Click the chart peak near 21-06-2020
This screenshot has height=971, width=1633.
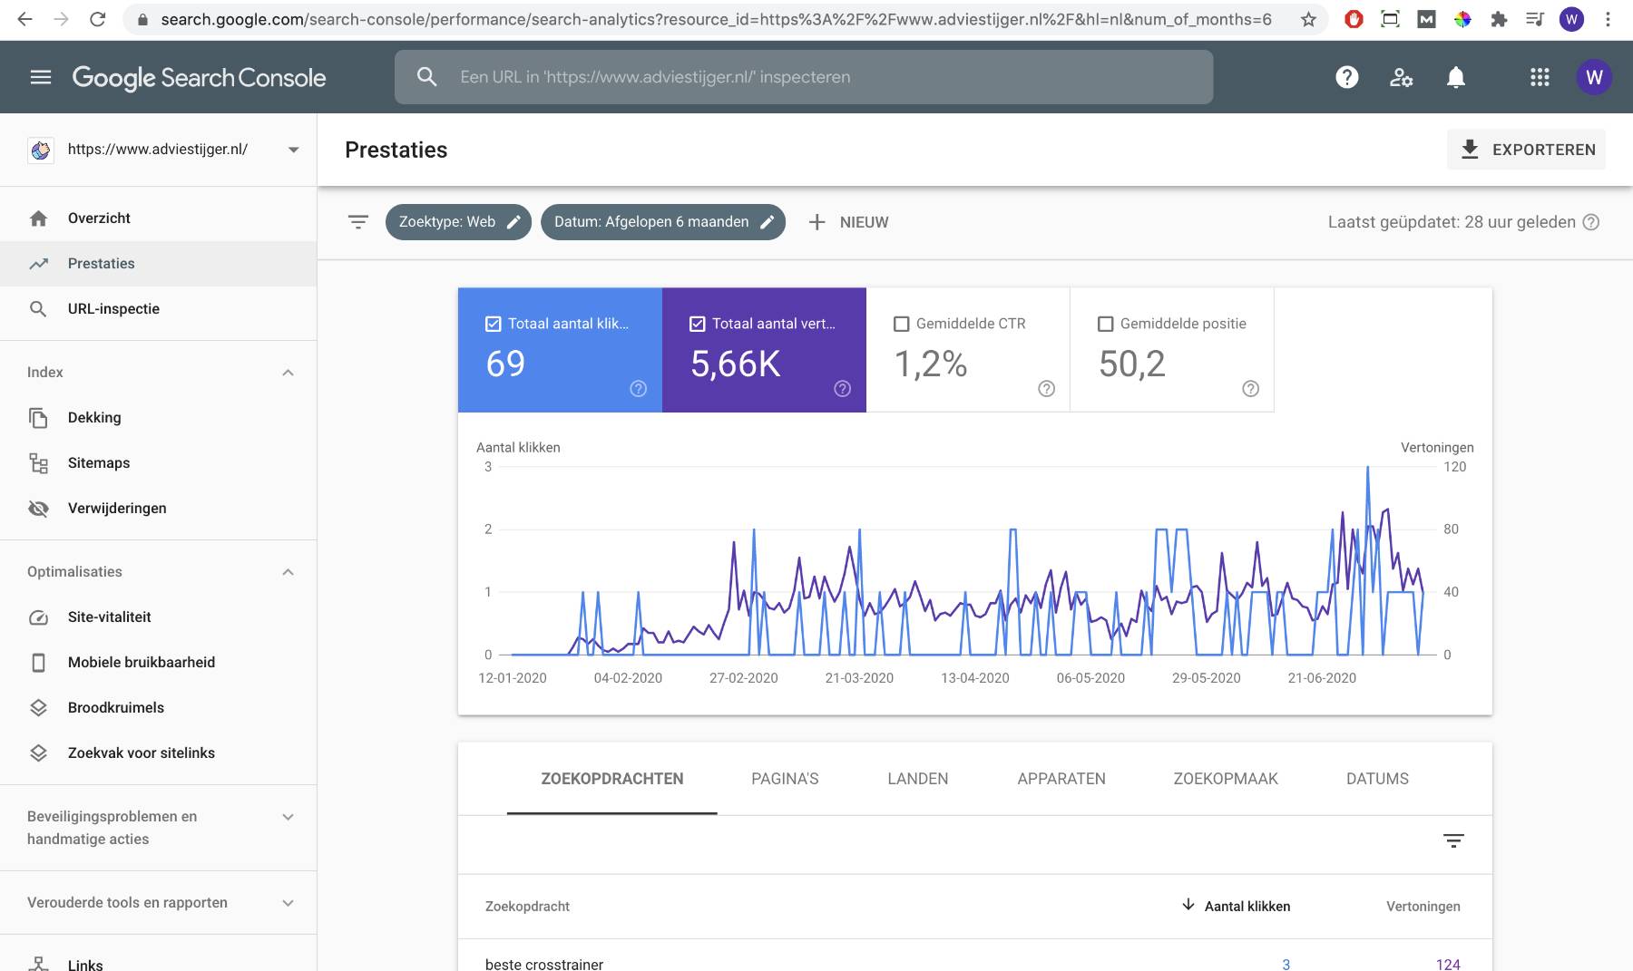coord(1368,468)
